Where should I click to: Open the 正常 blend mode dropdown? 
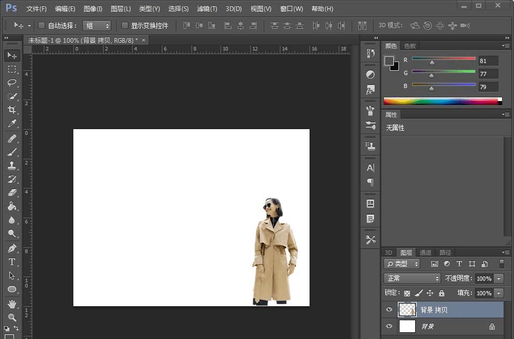pyautogui.click(x=412, y=279)
